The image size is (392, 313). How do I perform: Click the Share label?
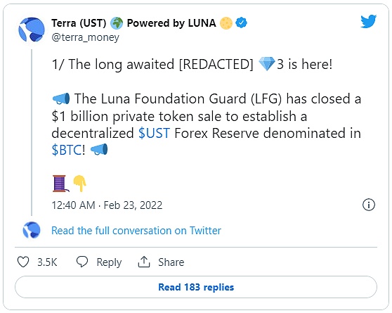pyautogui.click(x=171, y=262)
